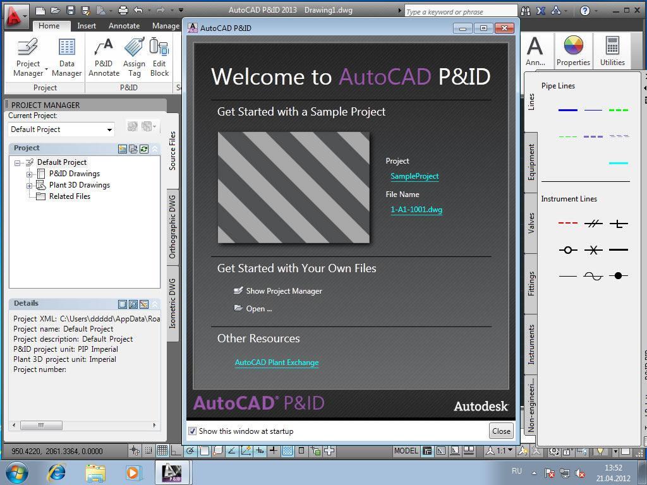Click the Details panel horizontal scrollbar
Viewport: 647px width, 485px height.
(x=85, y=425)
